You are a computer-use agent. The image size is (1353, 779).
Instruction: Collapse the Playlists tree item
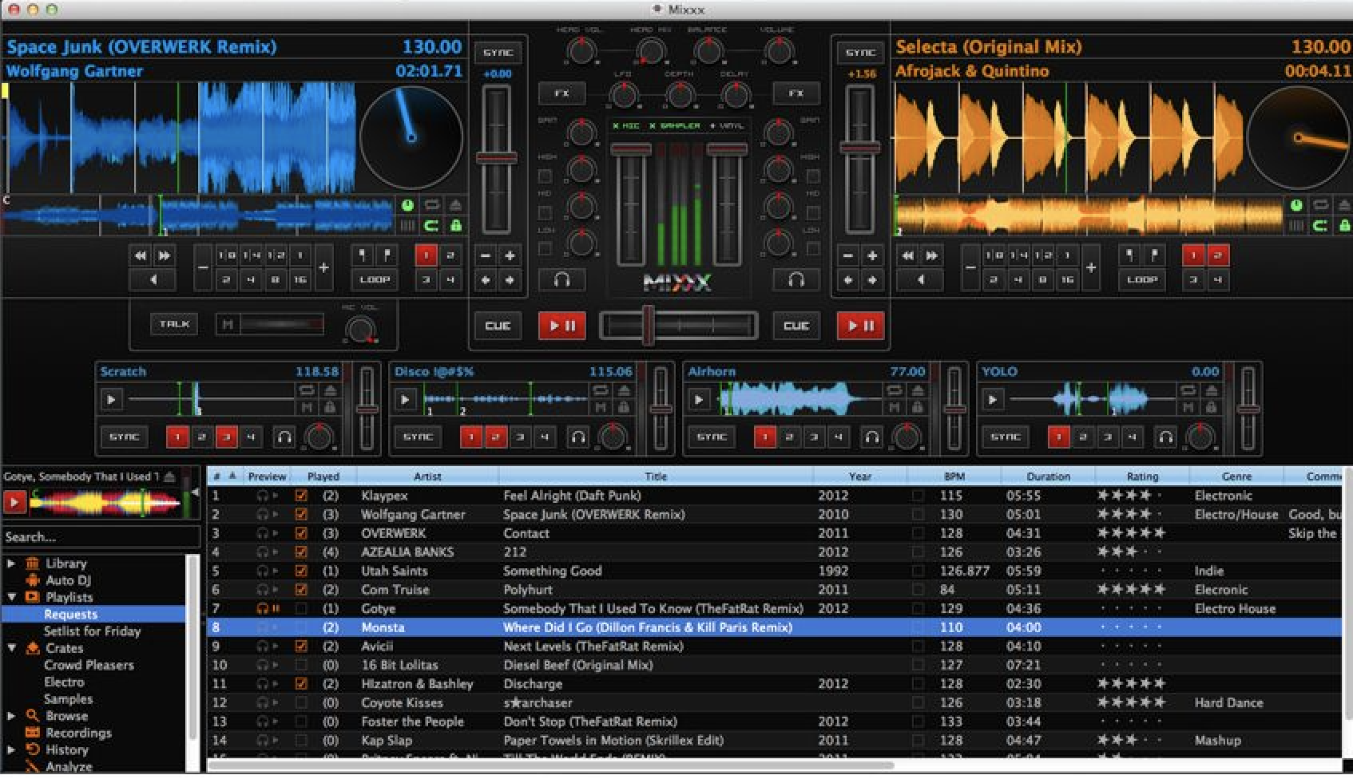click(x=11, y=597)
